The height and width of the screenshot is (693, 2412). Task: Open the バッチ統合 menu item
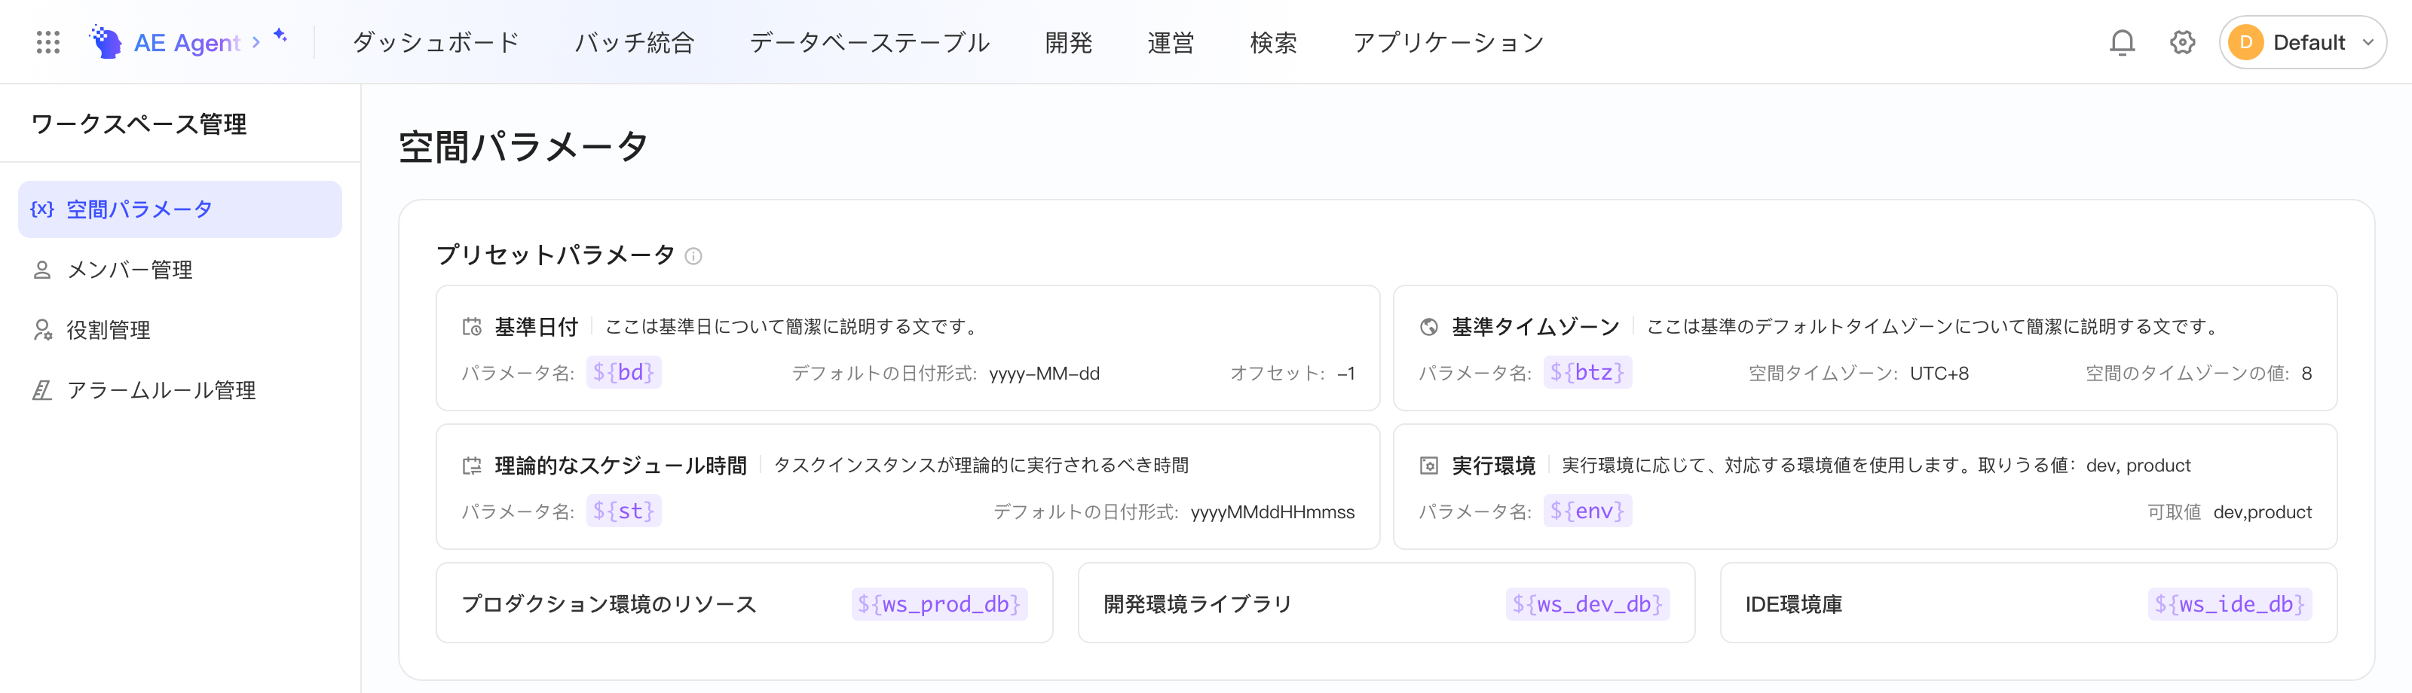point(635,43)
